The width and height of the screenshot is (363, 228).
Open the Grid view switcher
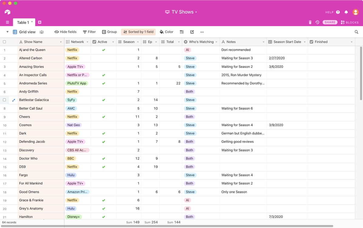24,32
